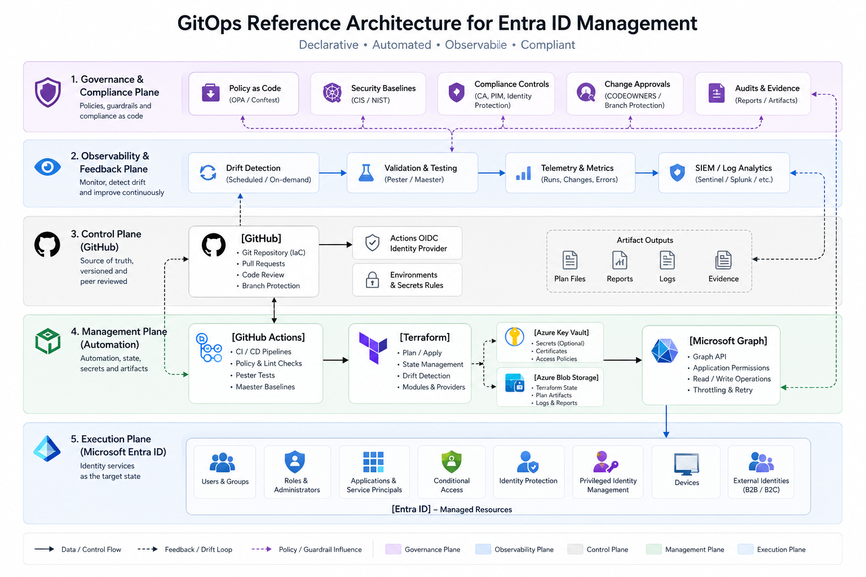Click the Conditional Access green shield icon
This screenshot has height=577, width=866.
452,461
